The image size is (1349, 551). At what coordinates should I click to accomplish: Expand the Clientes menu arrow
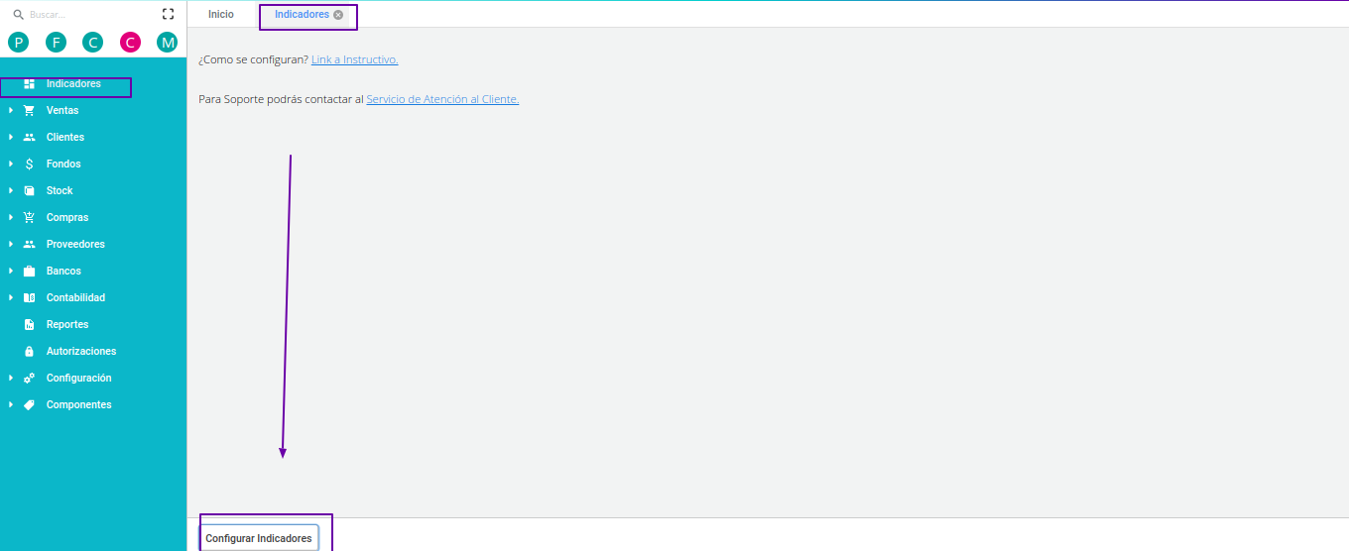coord(11,138)
